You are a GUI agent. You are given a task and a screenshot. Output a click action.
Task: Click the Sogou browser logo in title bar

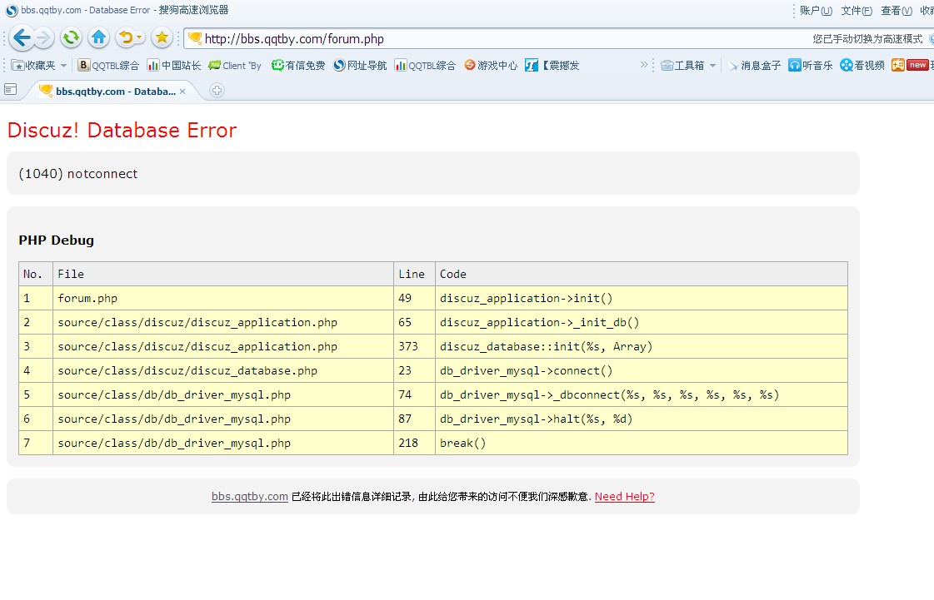coord(12,10)
